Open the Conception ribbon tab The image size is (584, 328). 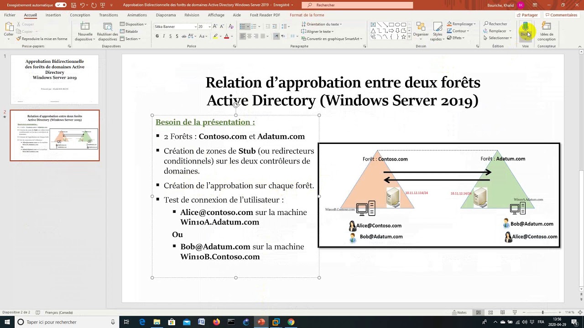pyautogui.click(x=80, y=15)
